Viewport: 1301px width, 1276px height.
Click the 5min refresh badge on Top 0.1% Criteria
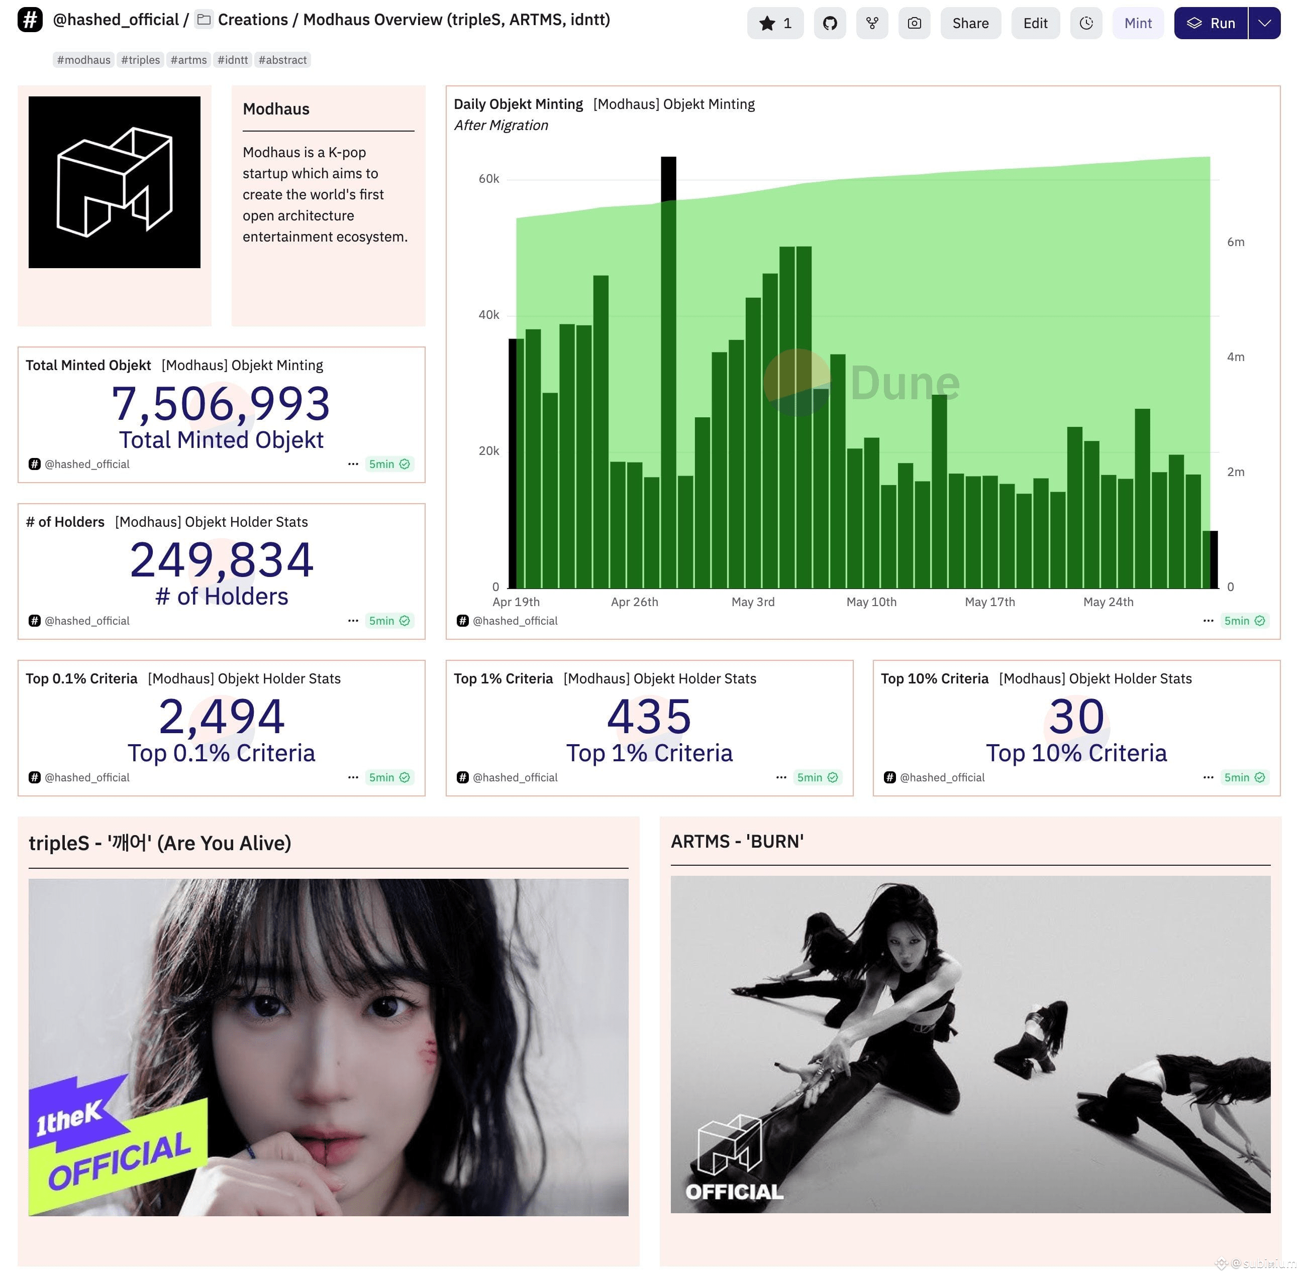click(389, 777)
